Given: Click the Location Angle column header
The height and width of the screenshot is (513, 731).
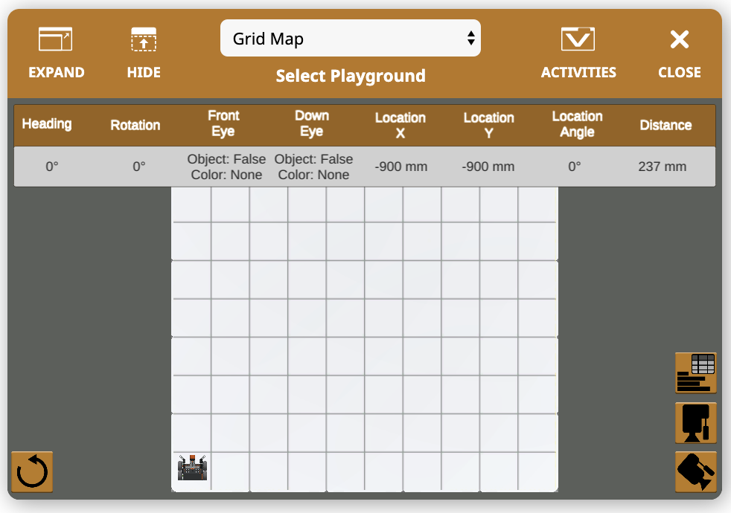Looking at the screenshot, I should tap(577, 124).
